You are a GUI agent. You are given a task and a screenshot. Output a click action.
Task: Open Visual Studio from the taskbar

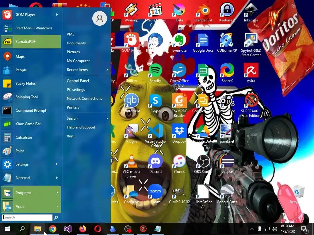(68, 229)
